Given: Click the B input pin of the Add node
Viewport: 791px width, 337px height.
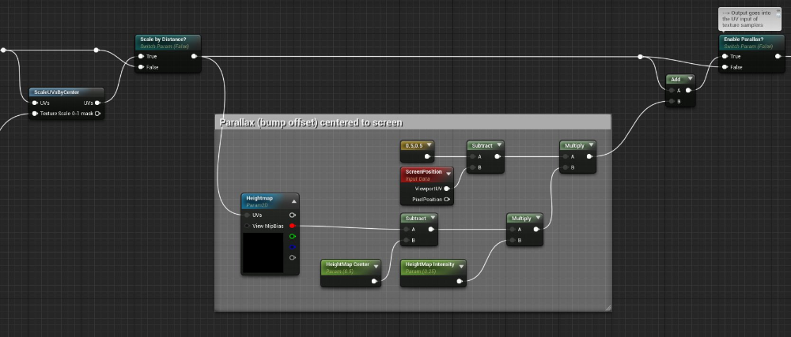Looking at the screenshot, I should 672,102.
